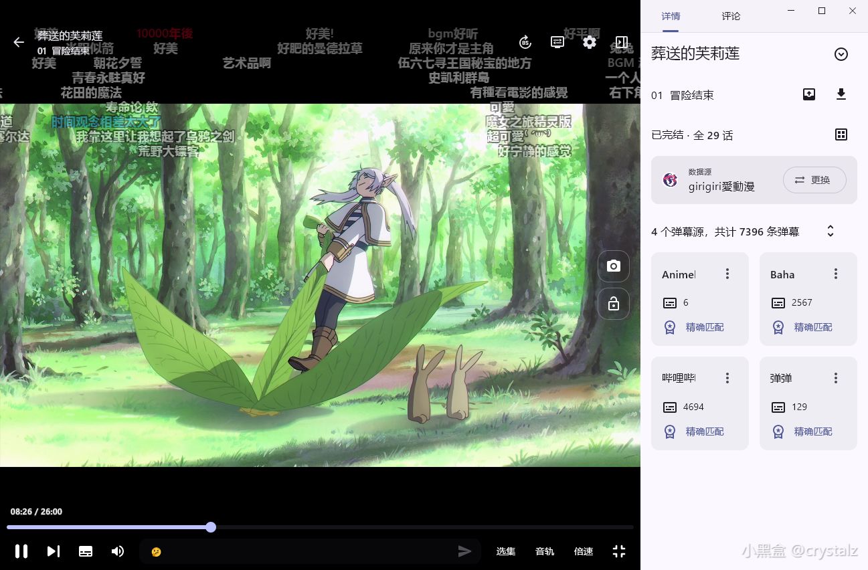This screenshot has height=570, width=868.
Task: Exit fullscreen with the shrink icon
Action: (x=619, y=551)
